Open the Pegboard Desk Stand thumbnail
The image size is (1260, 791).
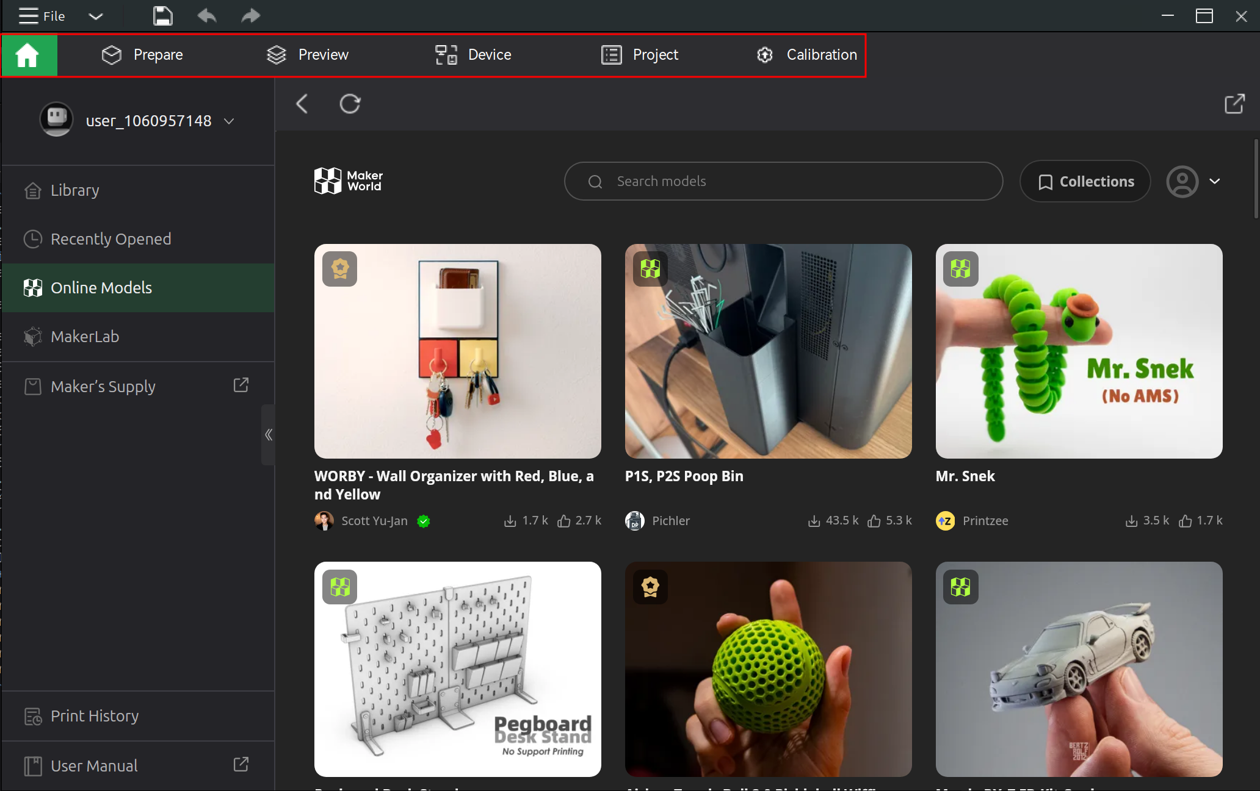pyautogui.click(x=458, y=669)
